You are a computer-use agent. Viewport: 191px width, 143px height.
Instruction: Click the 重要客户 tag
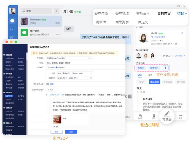154,68
